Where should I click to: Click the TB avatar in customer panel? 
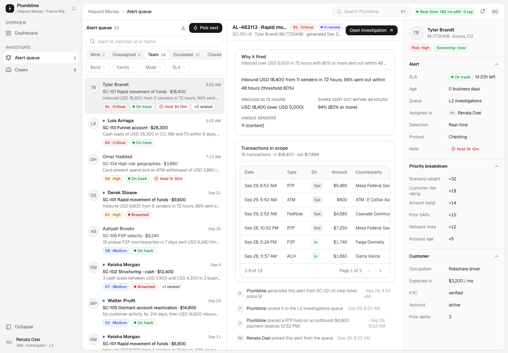pyautogui.click(x=416, y=33)
